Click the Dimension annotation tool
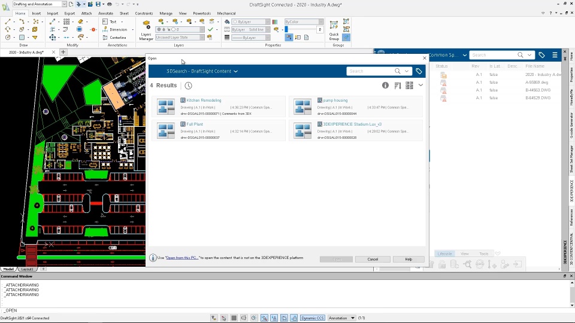This screenshot has width=575, height=323. pyautogui.click(x=115, y=30)
